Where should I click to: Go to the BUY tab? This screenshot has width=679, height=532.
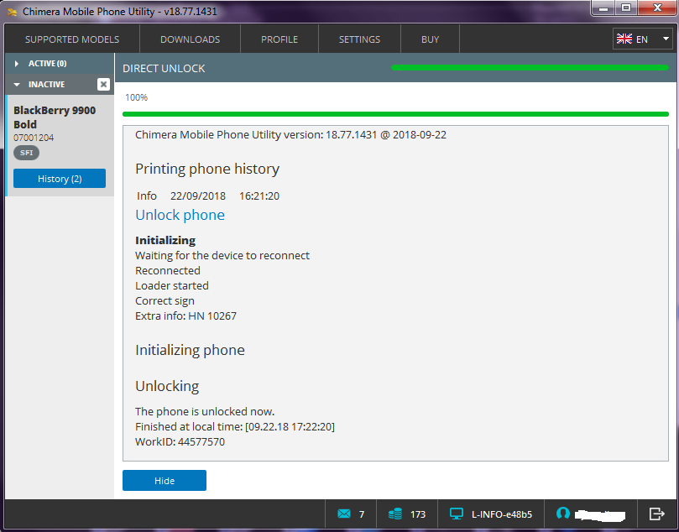(x=430, y=39)
